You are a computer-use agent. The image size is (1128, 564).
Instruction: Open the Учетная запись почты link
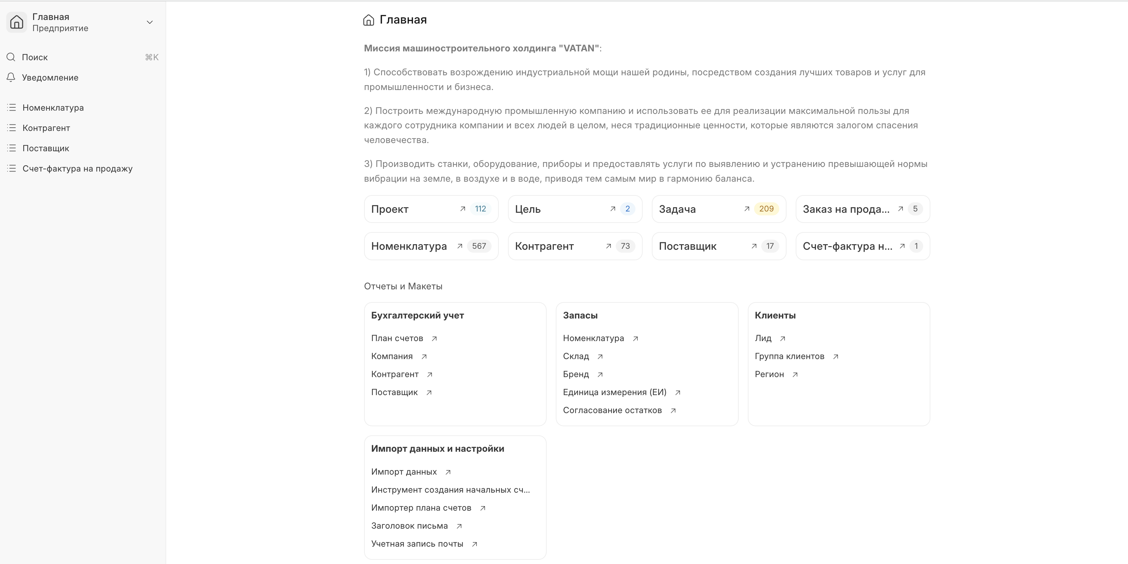point(417,544)
